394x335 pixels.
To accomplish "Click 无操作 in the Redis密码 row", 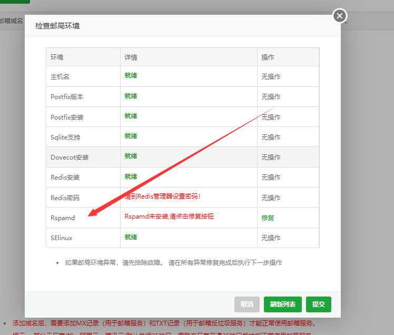I will (271, 198).
